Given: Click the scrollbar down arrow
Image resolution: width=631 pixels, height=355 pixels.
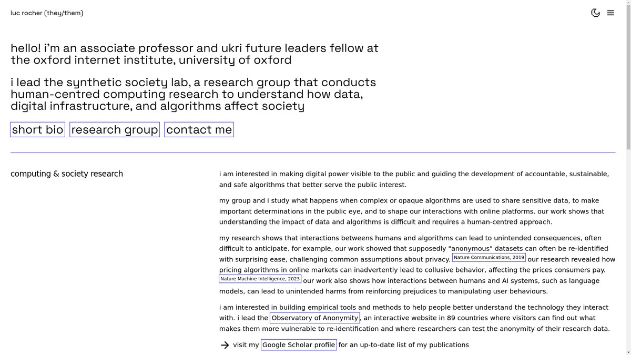Looking at the screenshot, I should [627, 352].
